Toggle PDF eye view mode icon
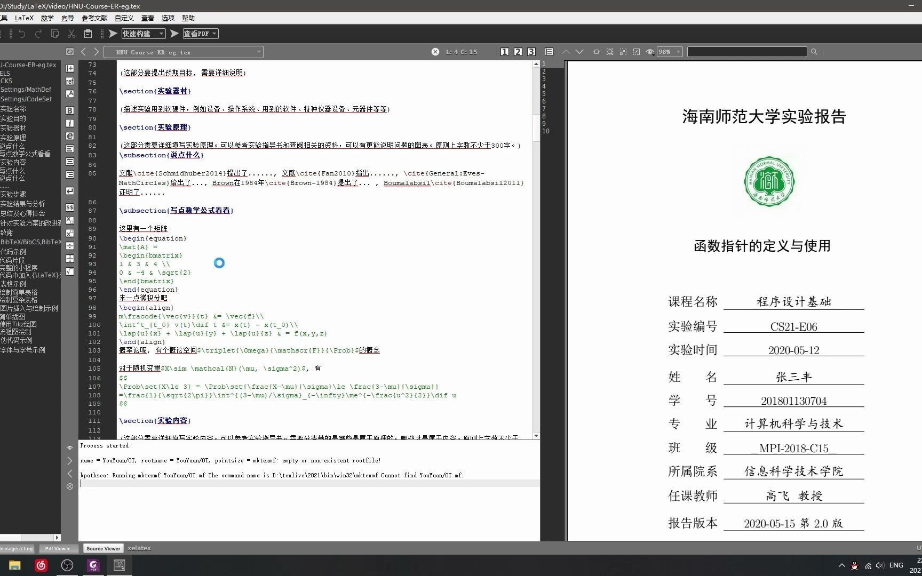This screenshot has height=576, width=922. (x=650, y=52)
